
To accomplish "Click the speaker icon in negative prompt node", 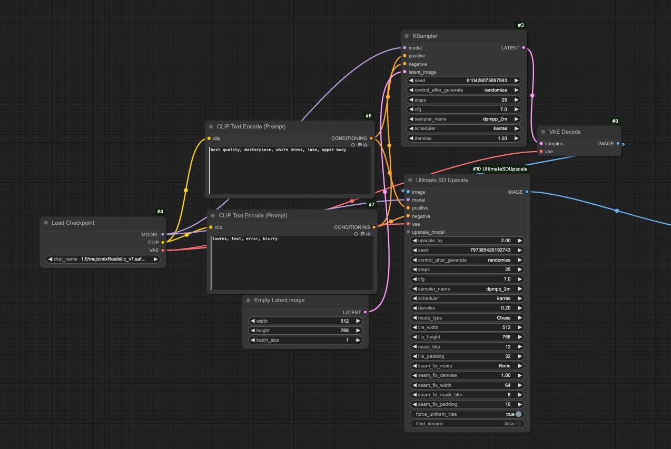I will [368, 234].
